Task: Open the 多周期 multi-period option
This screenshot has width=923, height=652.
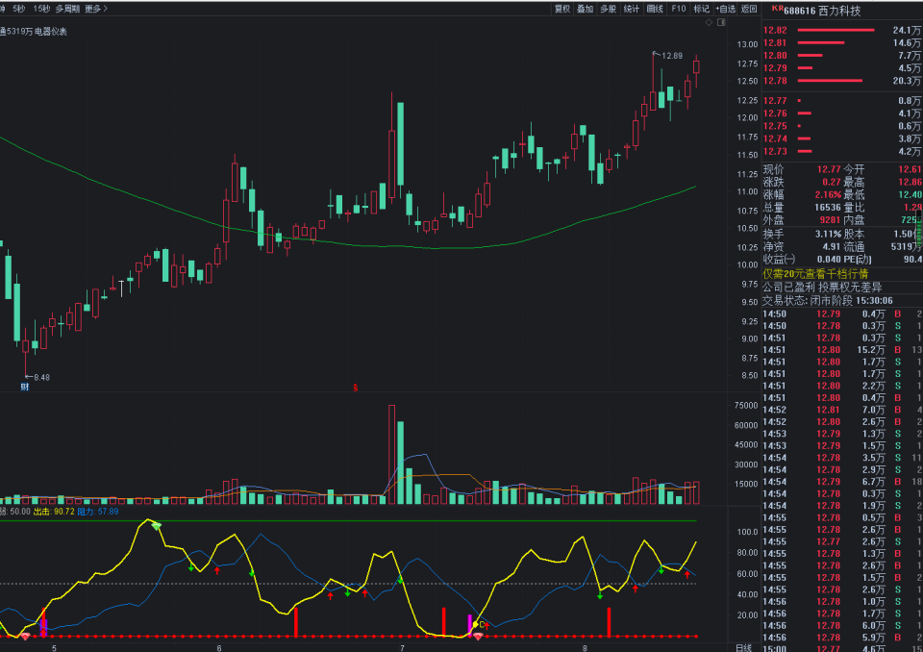Action: point(67,9)
